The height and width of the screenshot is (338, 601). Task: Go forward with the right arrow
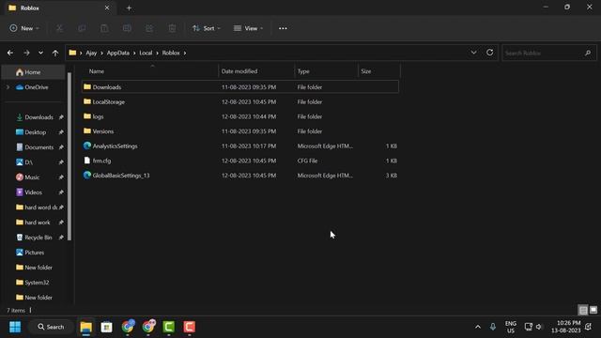(x=26, y=53)
